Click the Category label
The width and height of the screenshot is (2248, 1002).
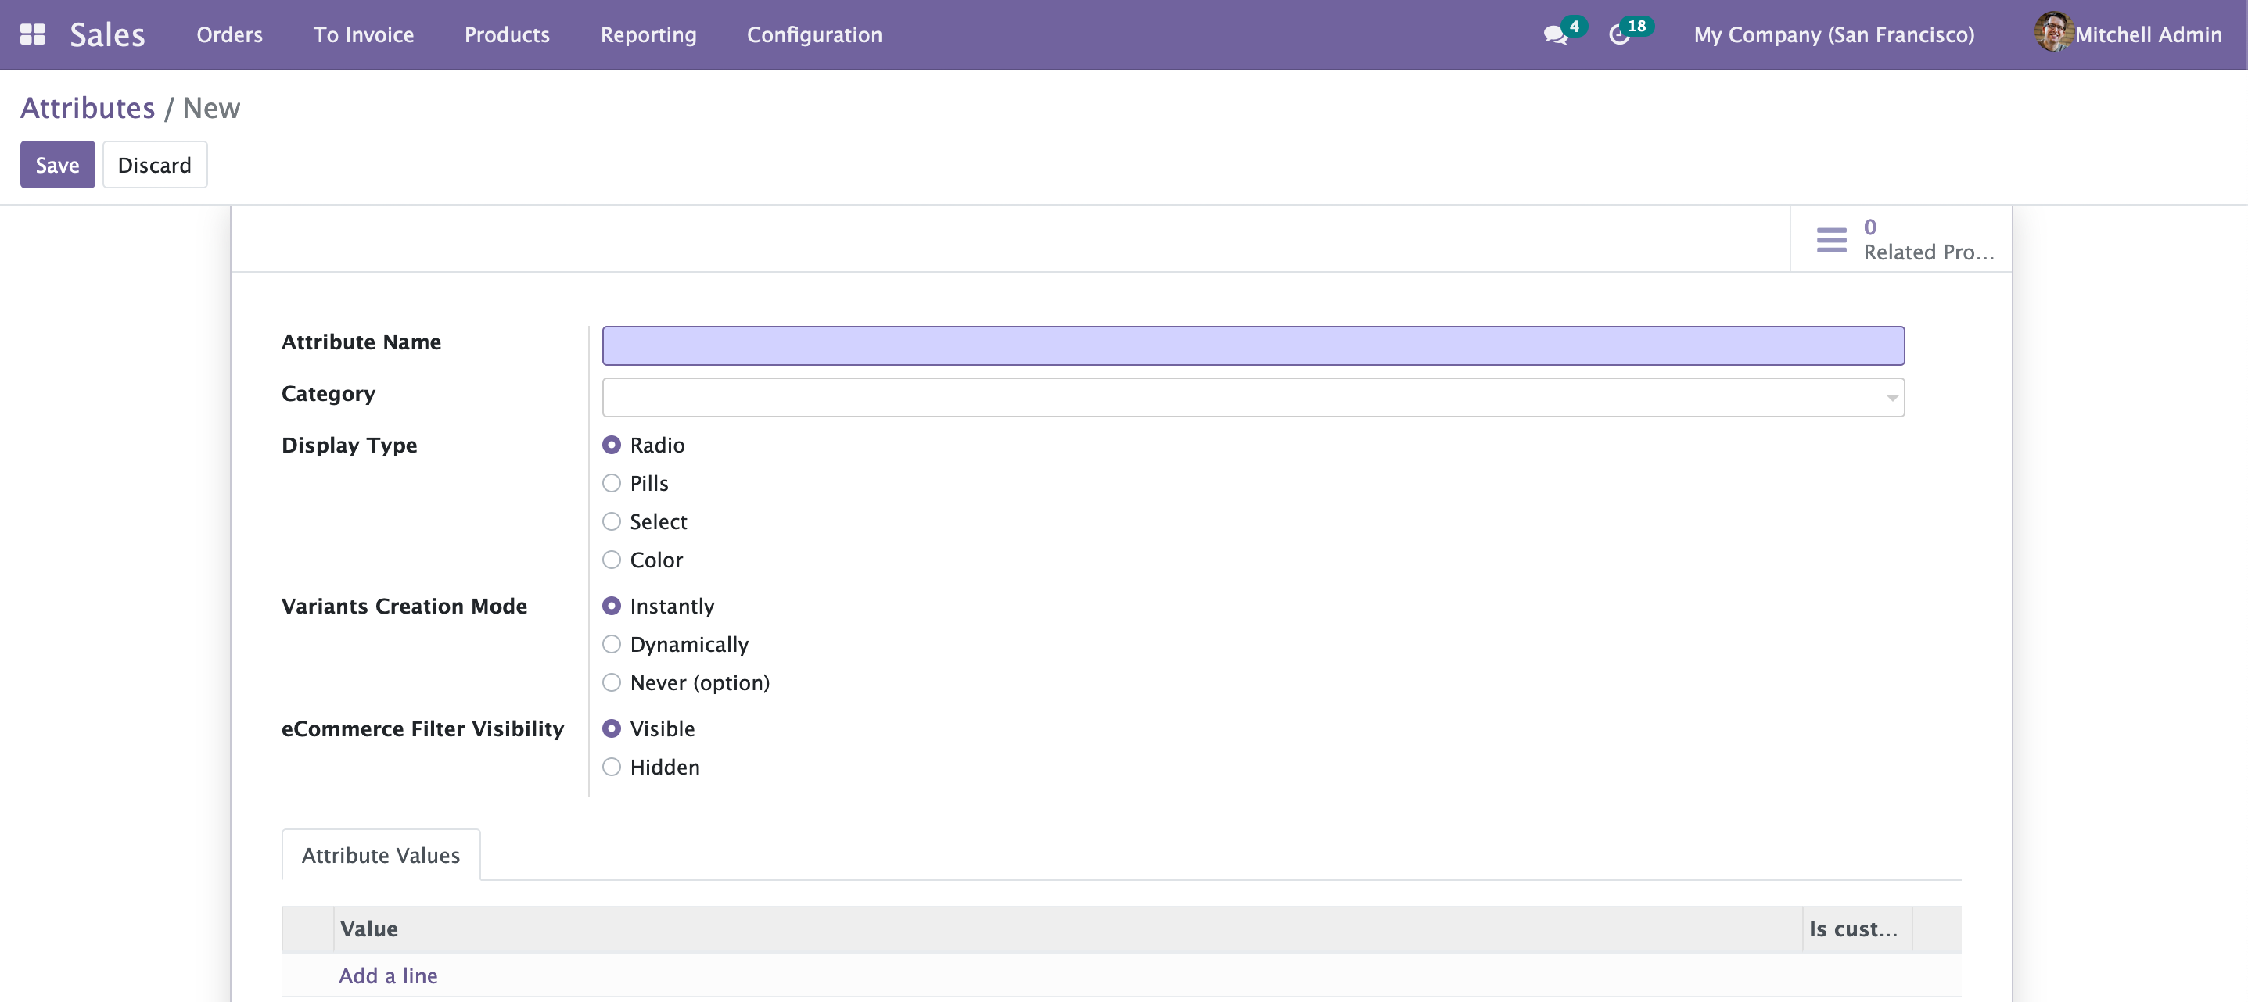(x=328, y=394)
